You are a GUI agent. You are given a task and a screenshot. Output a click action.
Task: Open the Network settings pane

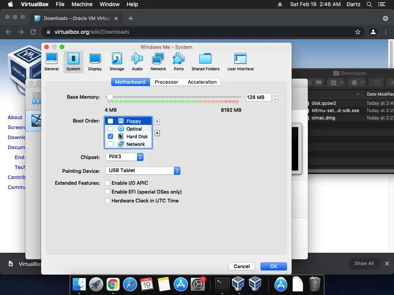pyautogui.click(x=158, y=62)
